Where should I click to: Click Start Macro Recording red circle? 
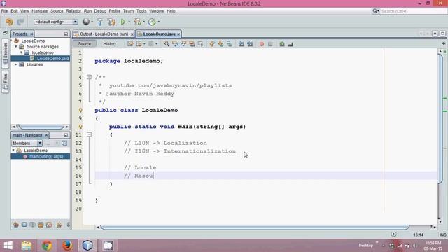261,44
